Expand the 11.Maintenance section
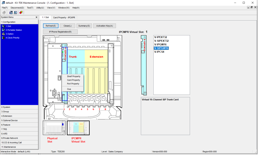This screenshot has height=155, width=258. point(19,147)
